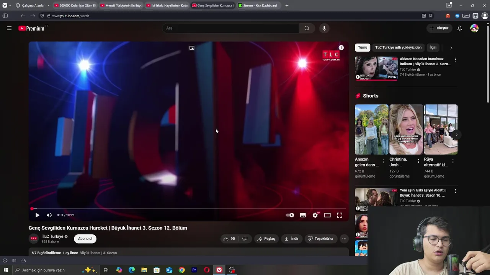Mute the video volume

tap(49, 215)
